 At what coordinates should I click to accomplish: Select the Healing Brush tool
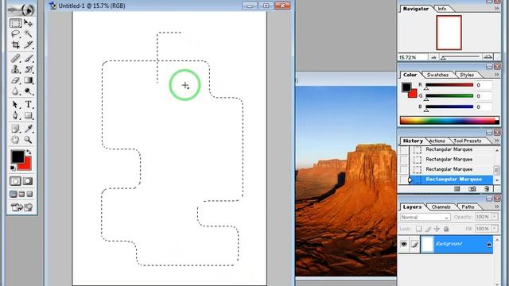tap(15, 58)
